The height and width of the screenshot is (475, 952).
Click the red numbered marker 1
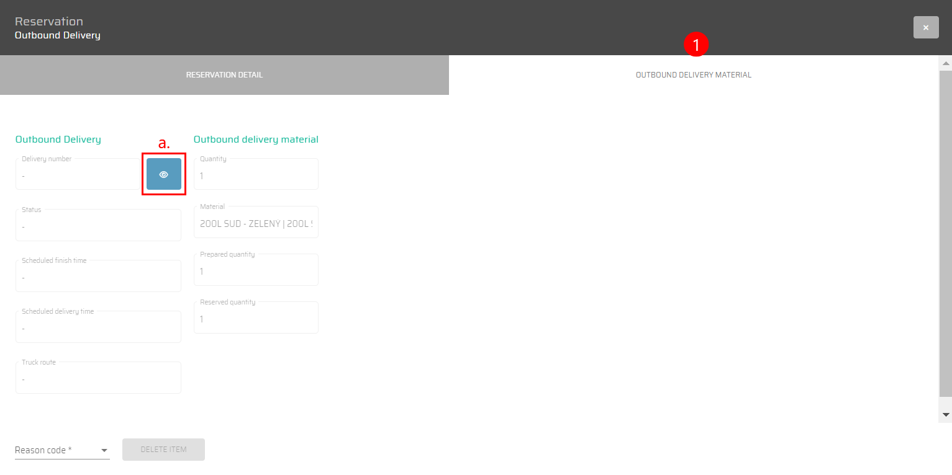(x=696, y=45)
